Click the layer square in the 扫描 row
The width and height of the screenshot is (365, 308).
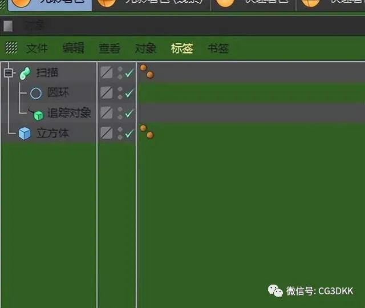pyautogui.click(x=107, y=72)
